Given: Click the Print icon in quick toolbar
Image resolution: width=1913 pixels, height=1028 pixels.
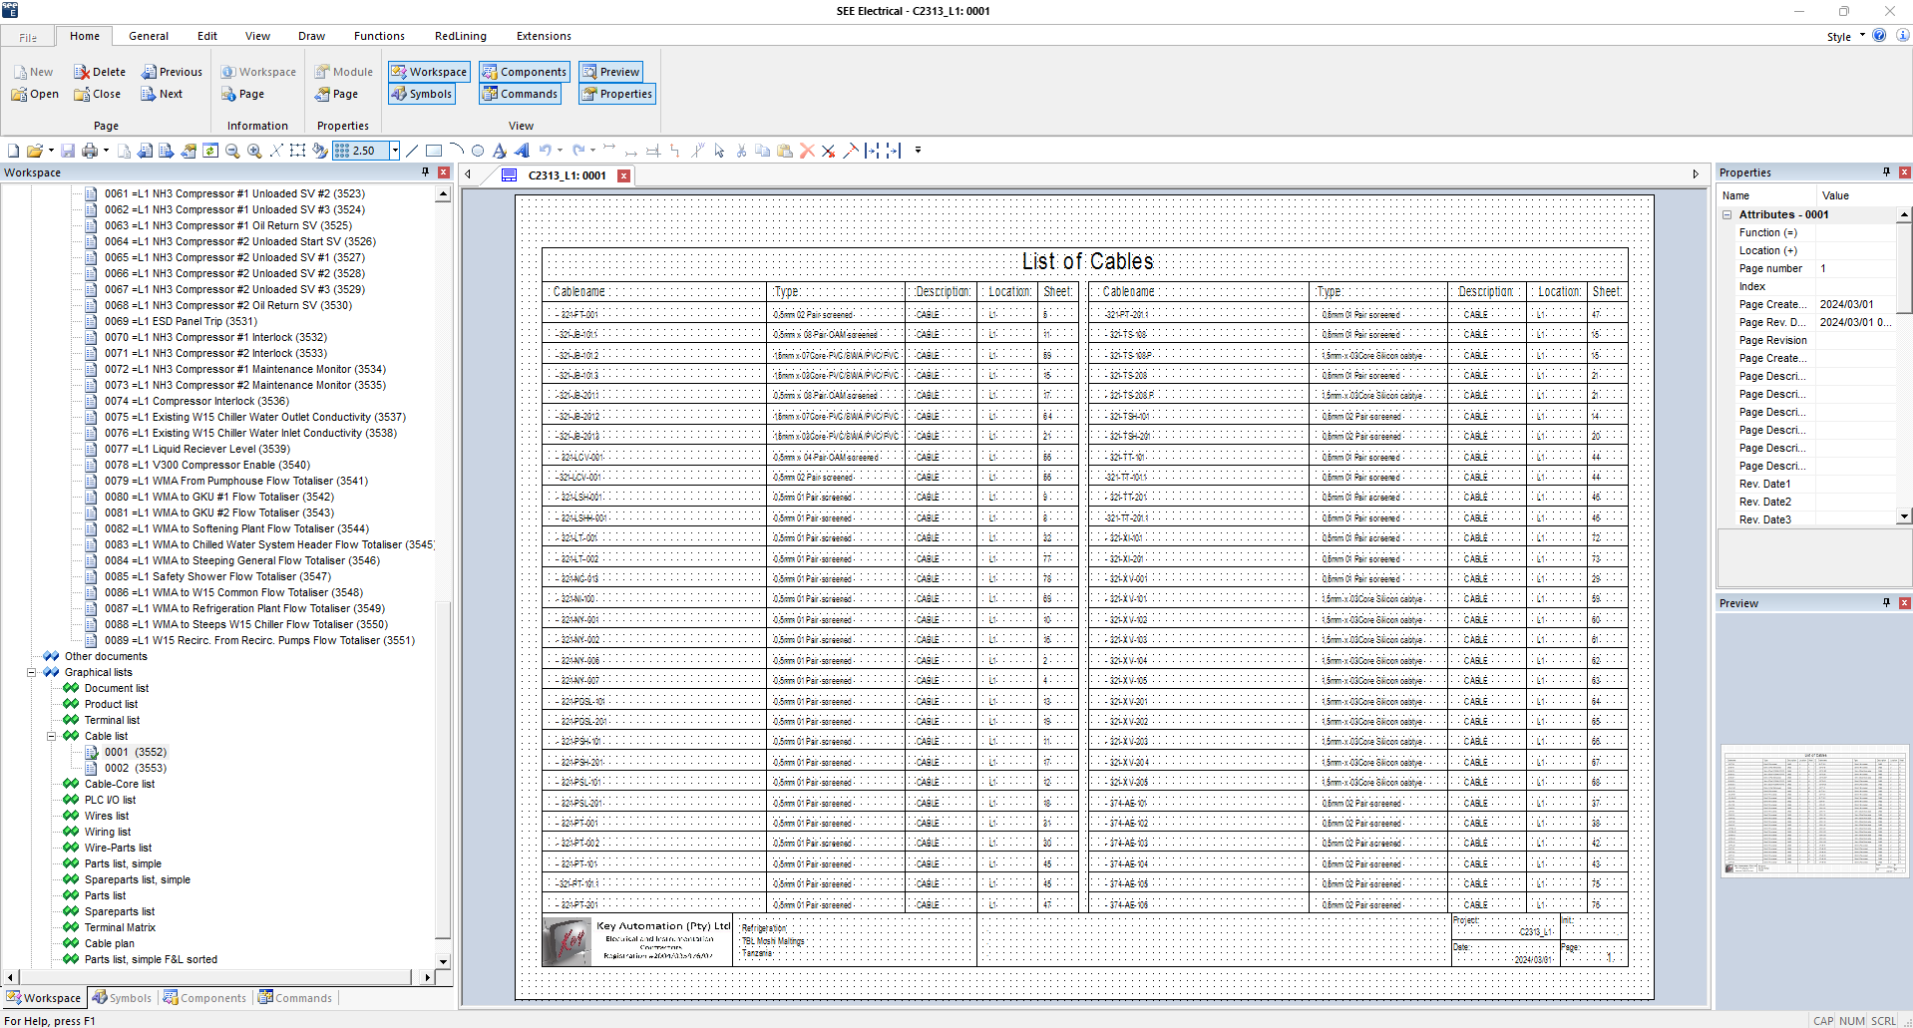Looking at the screenshot, I should 90,151.
